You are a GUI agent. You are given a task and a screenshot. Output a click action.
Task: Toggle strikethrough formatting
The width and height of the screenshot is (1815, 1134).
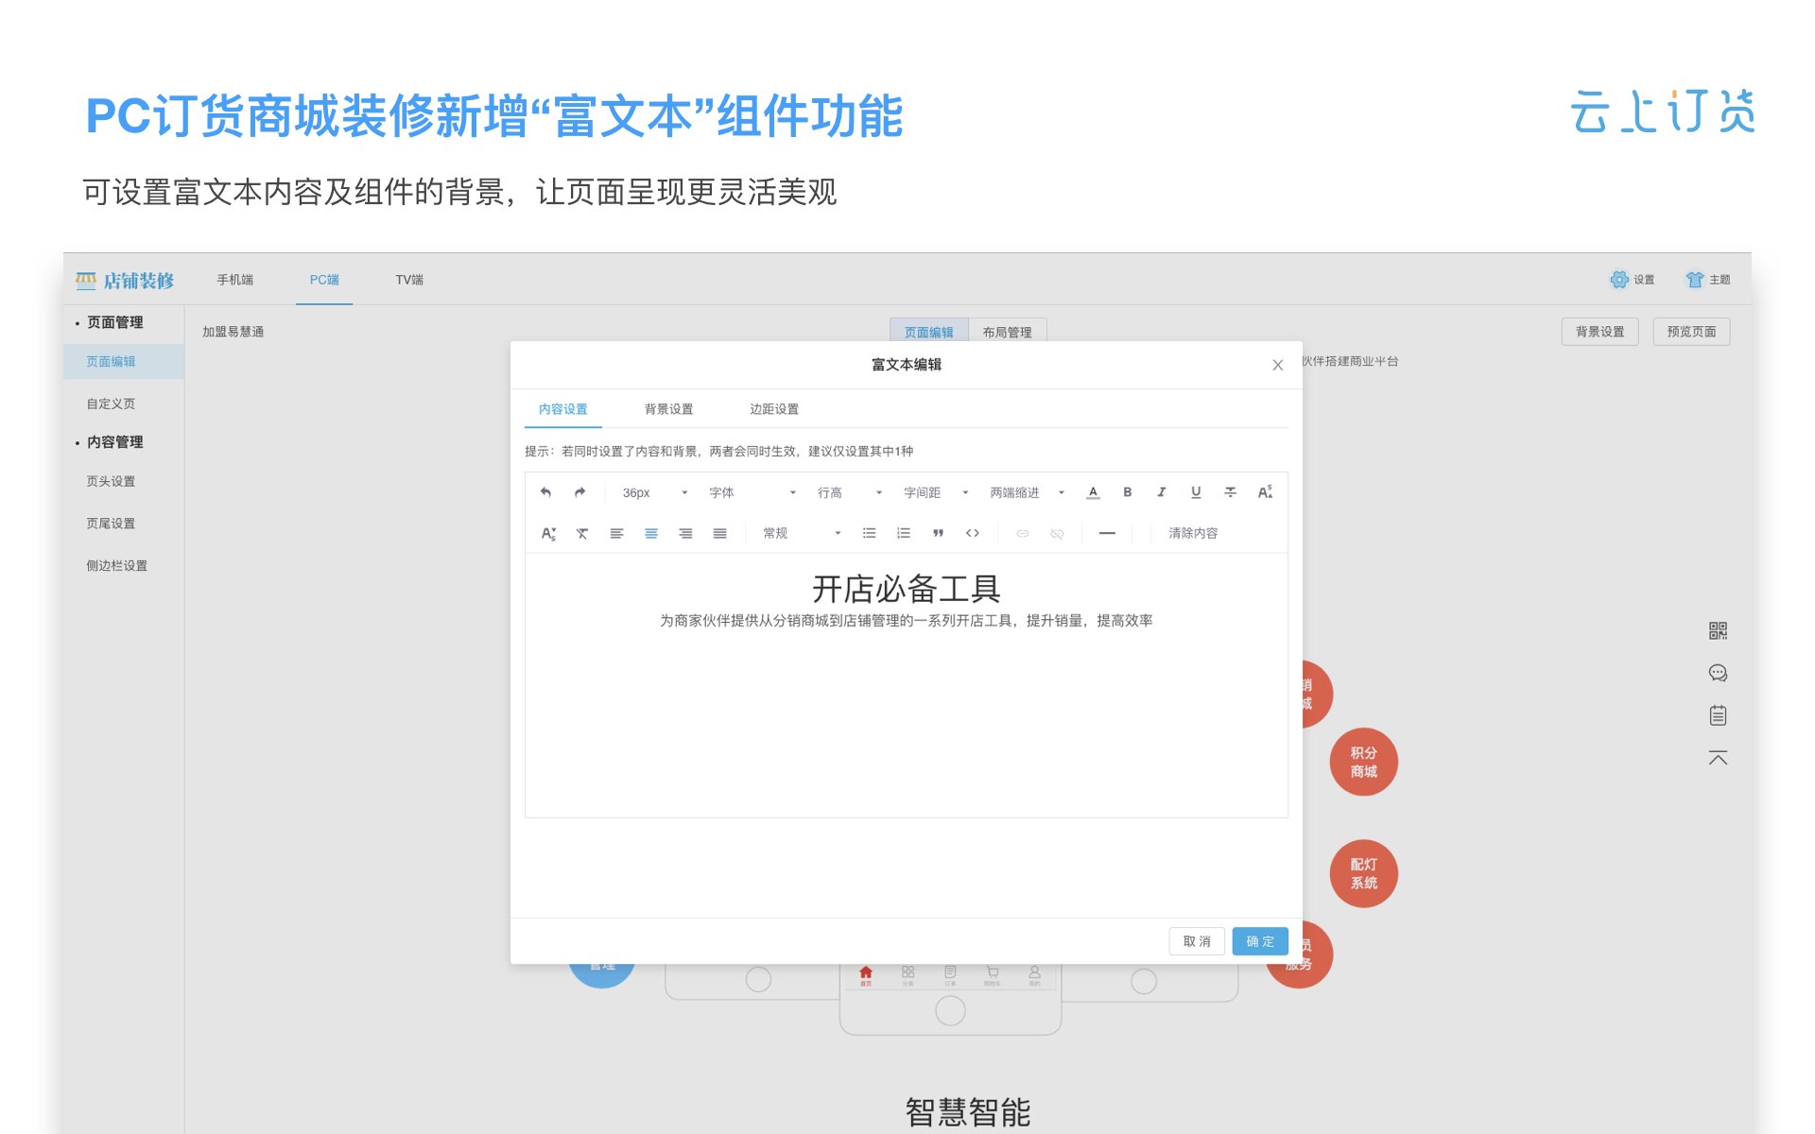[1230, 492]
